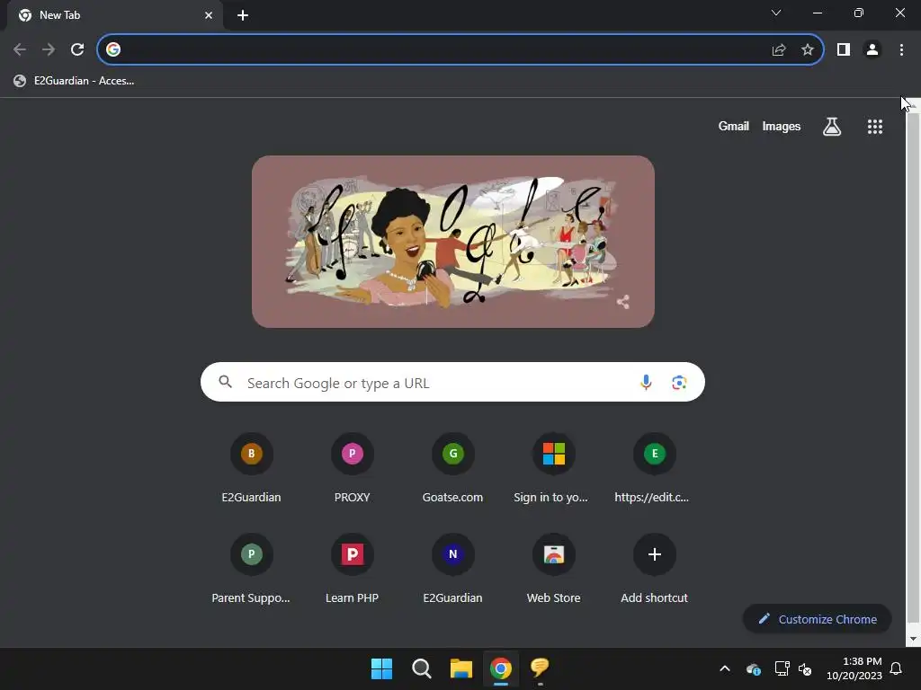Open Images link
The height and width of the screenshot is (690, 921).
pos(782,126)
